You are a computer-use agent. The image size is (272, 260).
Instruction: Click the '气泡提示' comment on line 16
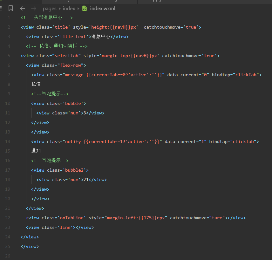[x=51, y=161]
